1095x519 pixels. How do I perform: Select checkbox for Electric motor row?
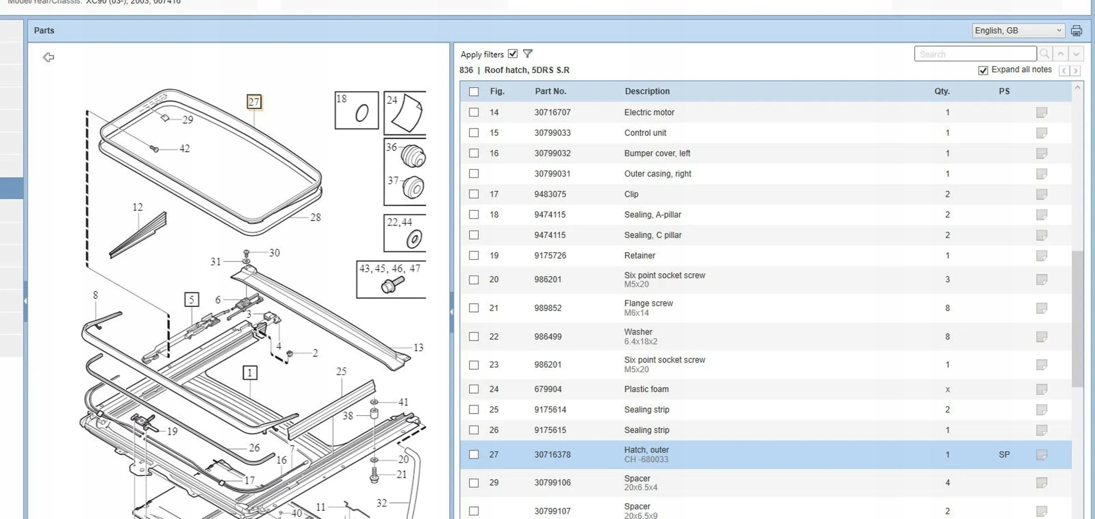tap(473, 112)
